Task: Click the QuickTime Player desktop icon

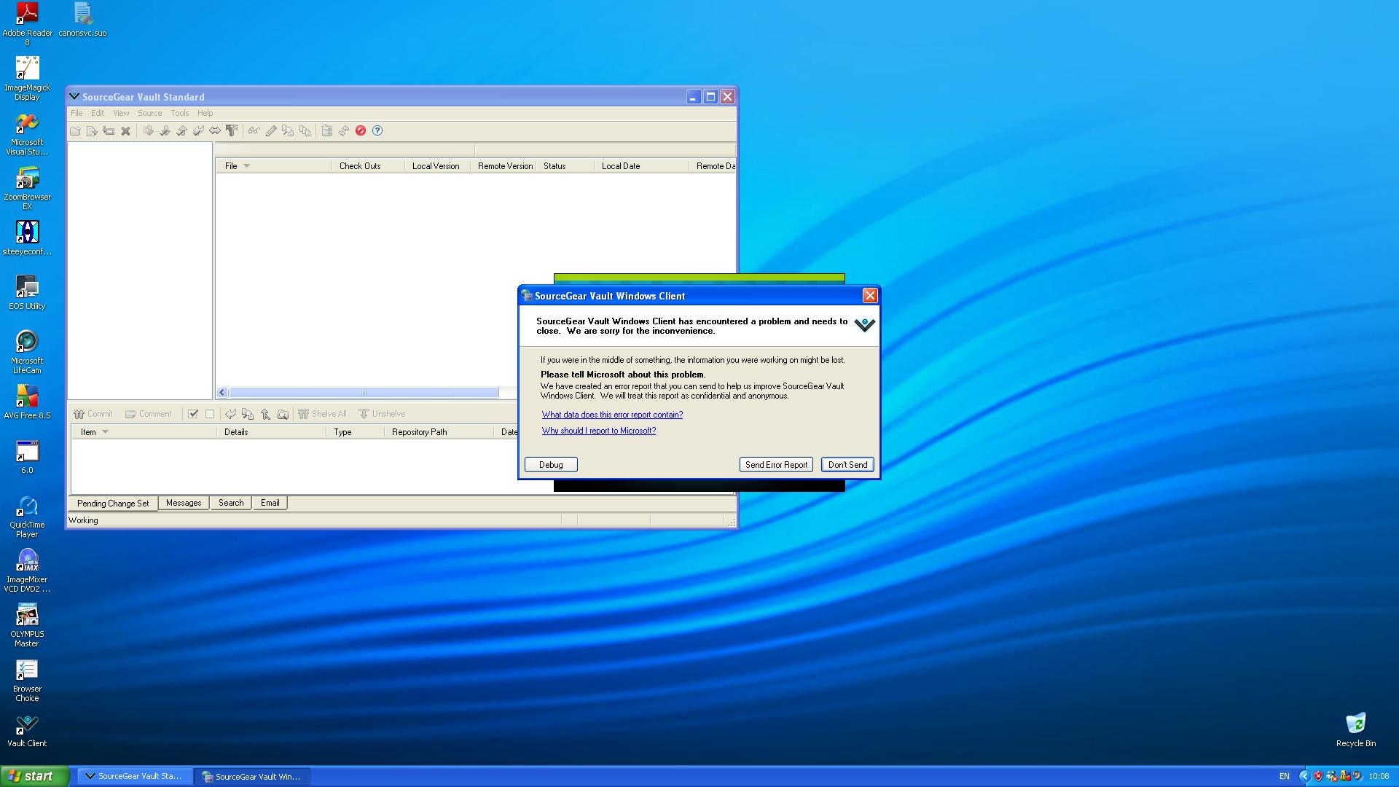Action: (x=27, y=517)
